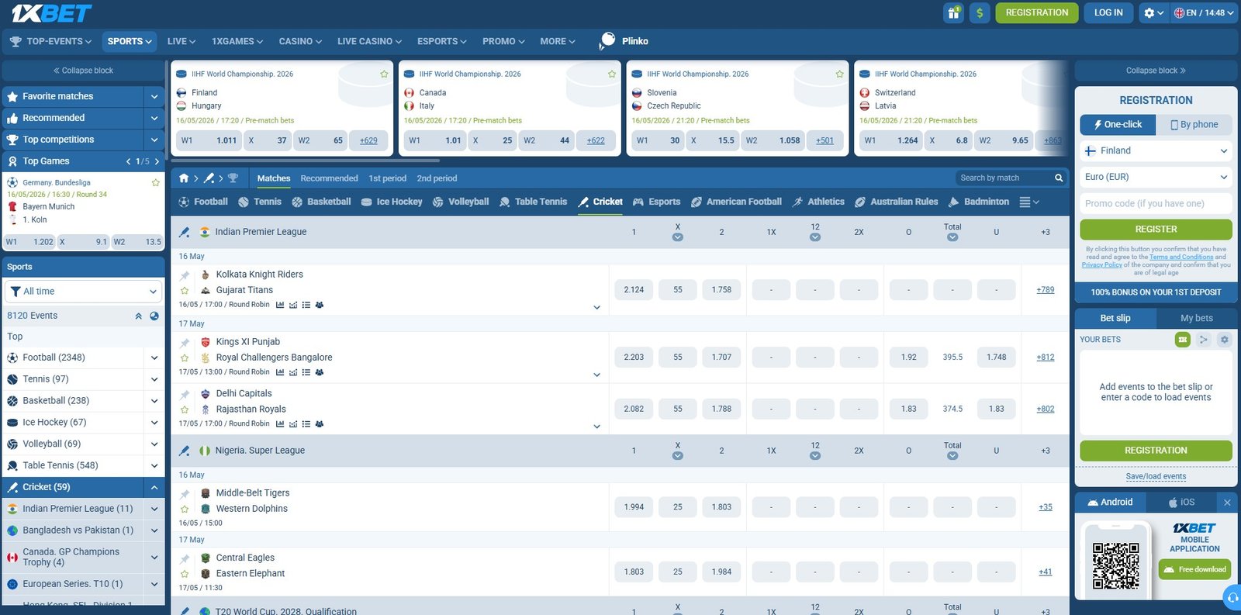Click the people icon in Delhi Capitals match row
Viewport: 1241px width, 615px height.
pyautogui.click(x=320, y=424)
